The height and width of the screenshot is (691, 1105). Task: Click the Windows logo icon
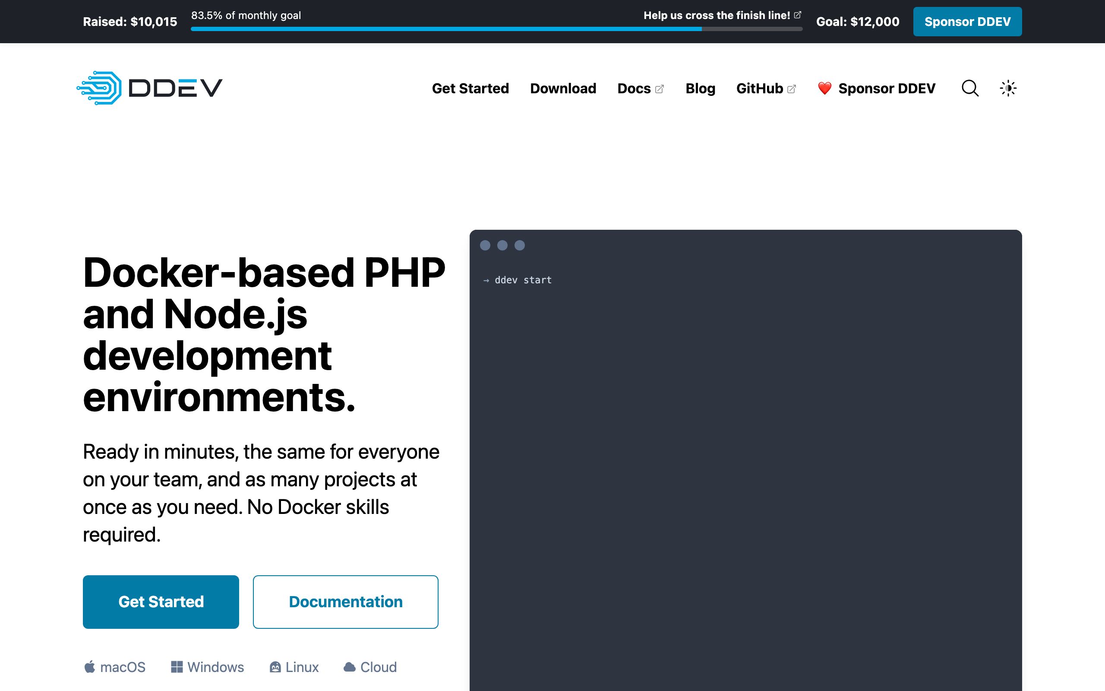click(x=177, y=667)
